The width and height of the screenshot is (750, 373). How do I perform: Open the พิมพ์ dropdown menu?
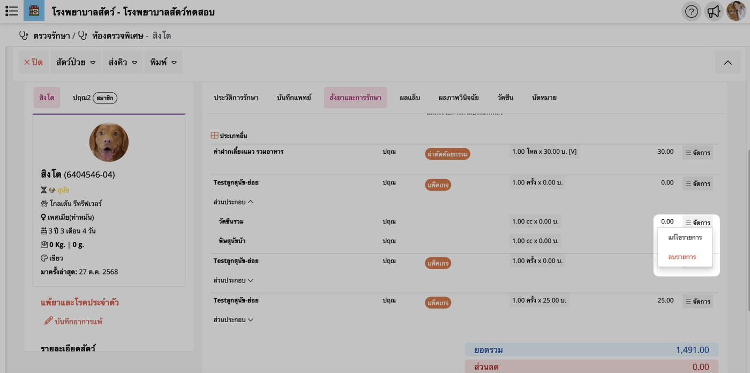coord(163,63)
